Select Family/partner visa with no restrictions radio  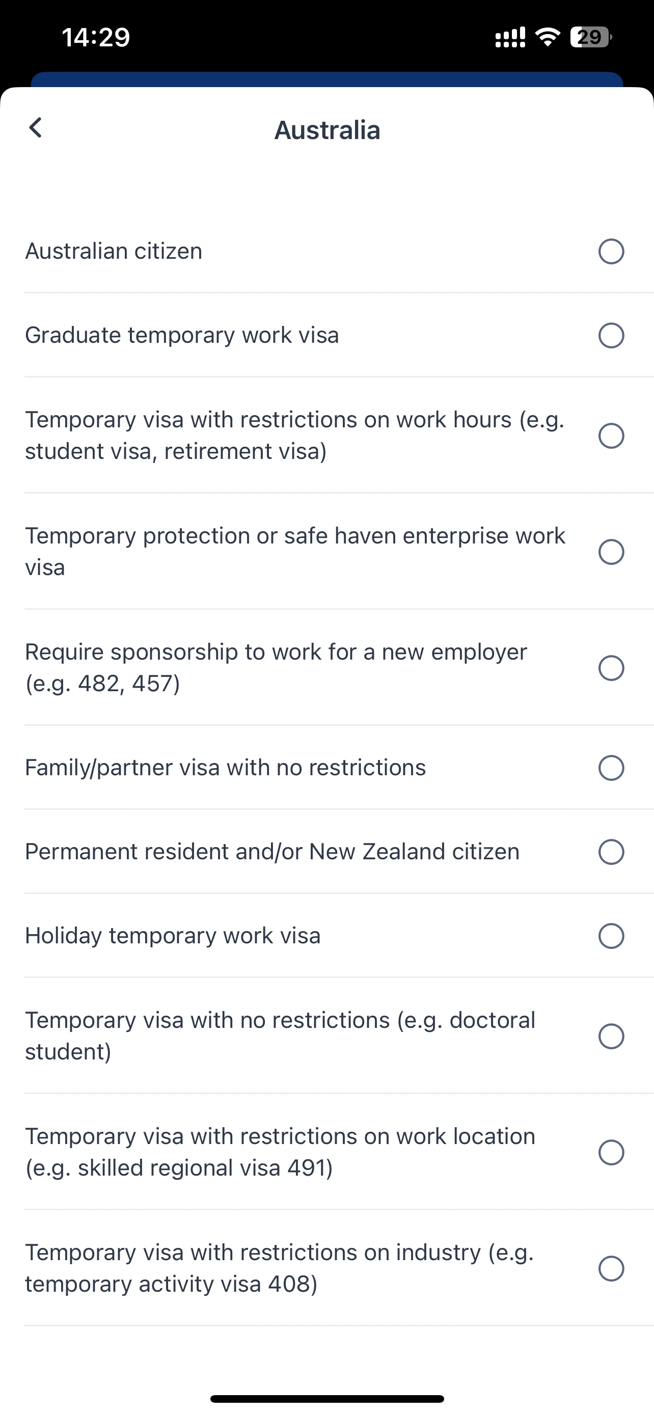pyautogui.click(x=611, y=768)
